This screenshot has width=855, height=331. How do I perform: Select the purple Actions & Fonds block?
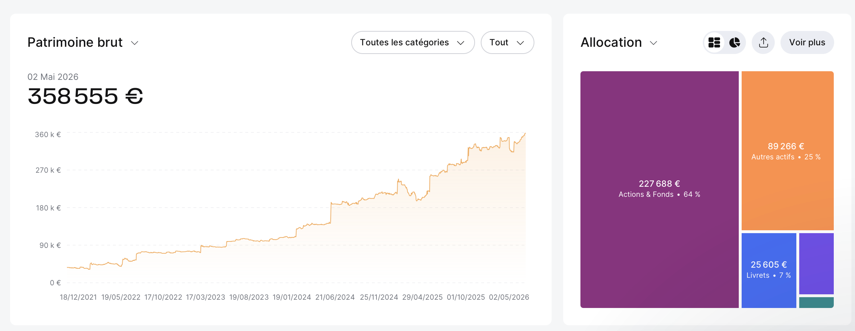pyautogui.click(x=659, y=189)
